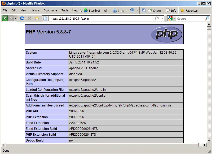
Task: Click the System row label
Action: coord(31,53)
